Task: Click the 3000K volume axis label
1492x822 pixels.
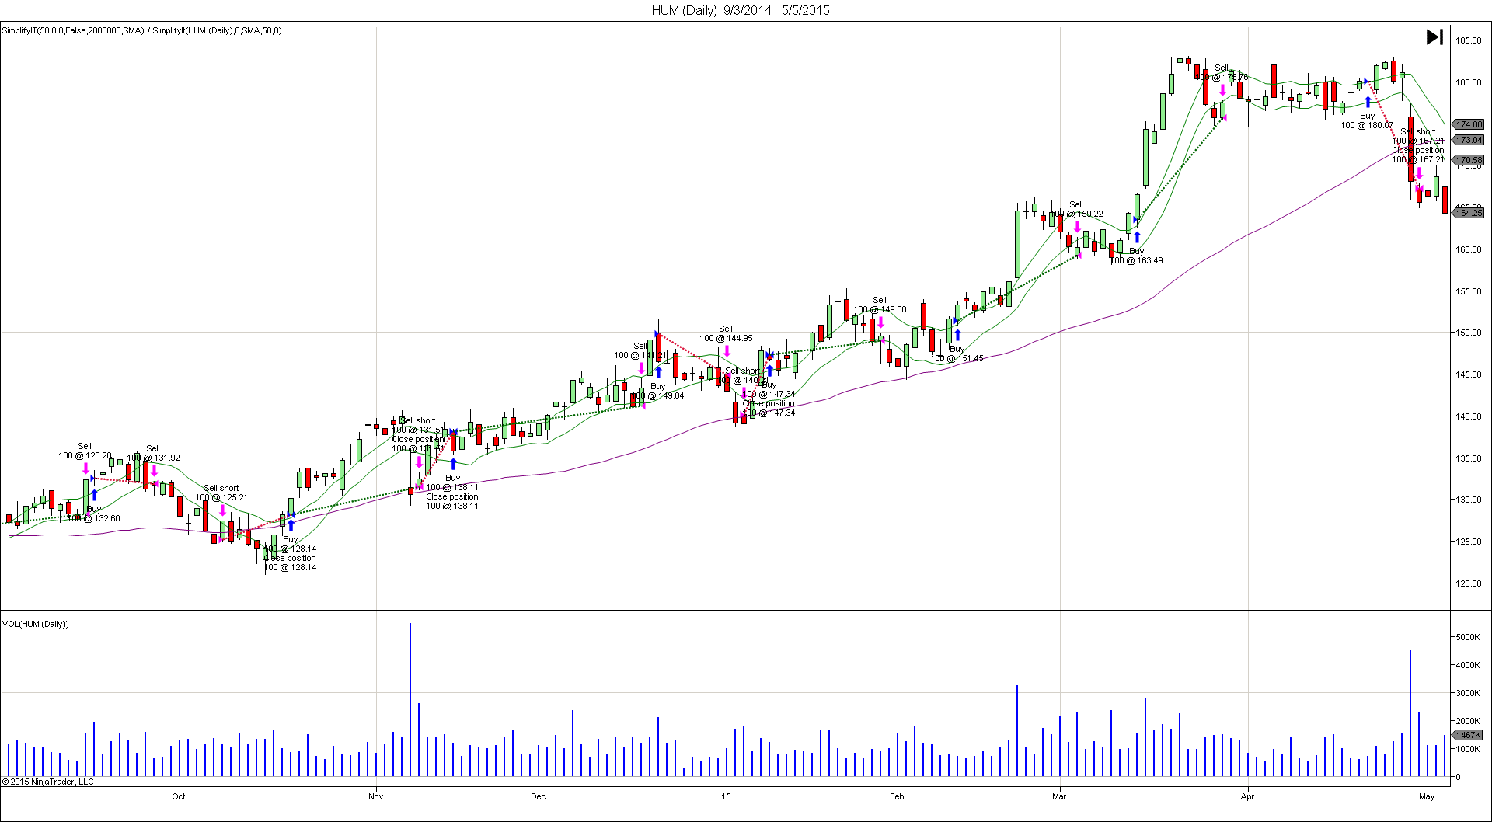Action: (x=1468, y=693)
